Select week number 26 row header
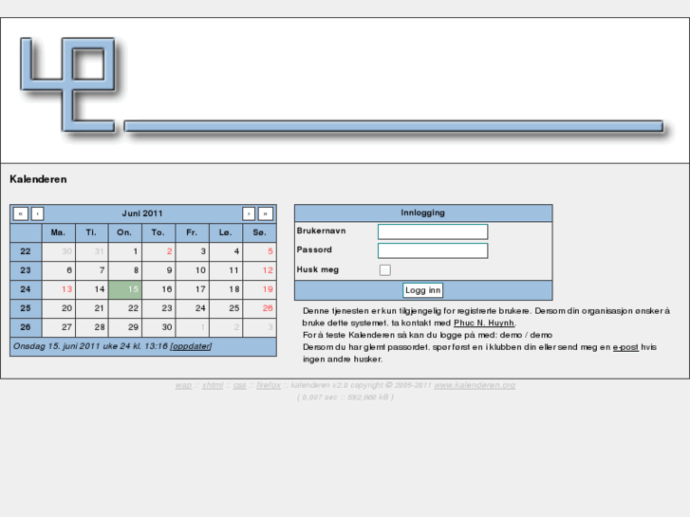 pos(26,327)
